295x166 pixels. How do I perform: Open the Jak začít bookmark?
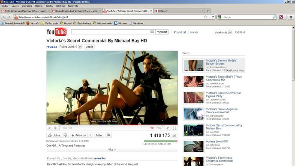click(33, 23)
